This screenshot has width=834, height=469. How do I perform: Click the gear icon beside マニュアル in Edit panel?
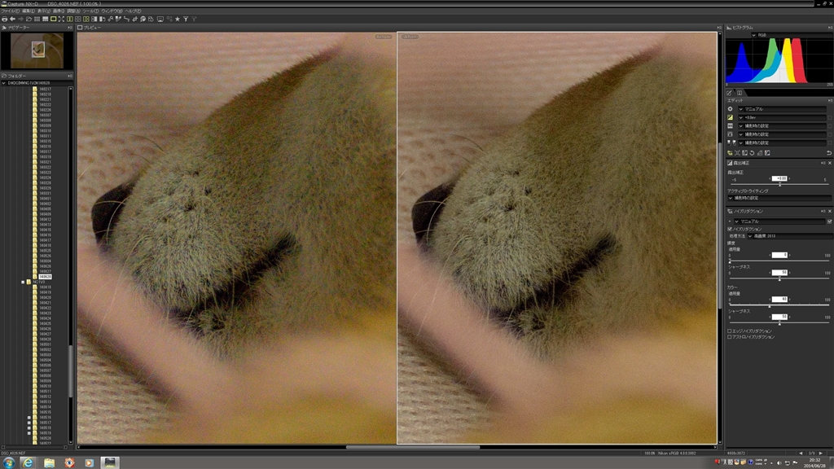pyautogui.click(x=731, y=109)
